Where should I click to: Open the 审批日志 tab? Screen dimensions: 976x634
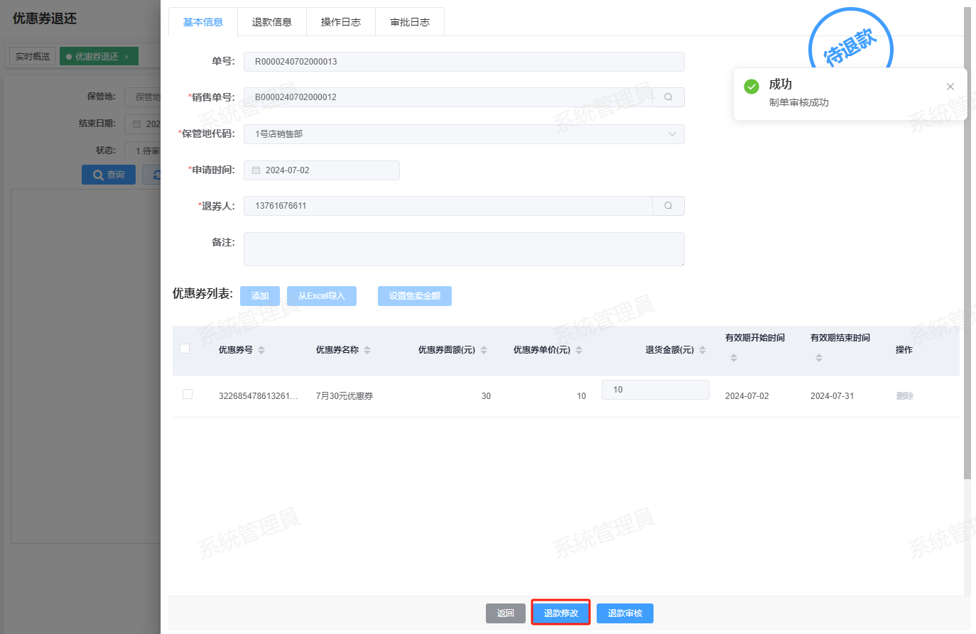click(x=410, y=22)
